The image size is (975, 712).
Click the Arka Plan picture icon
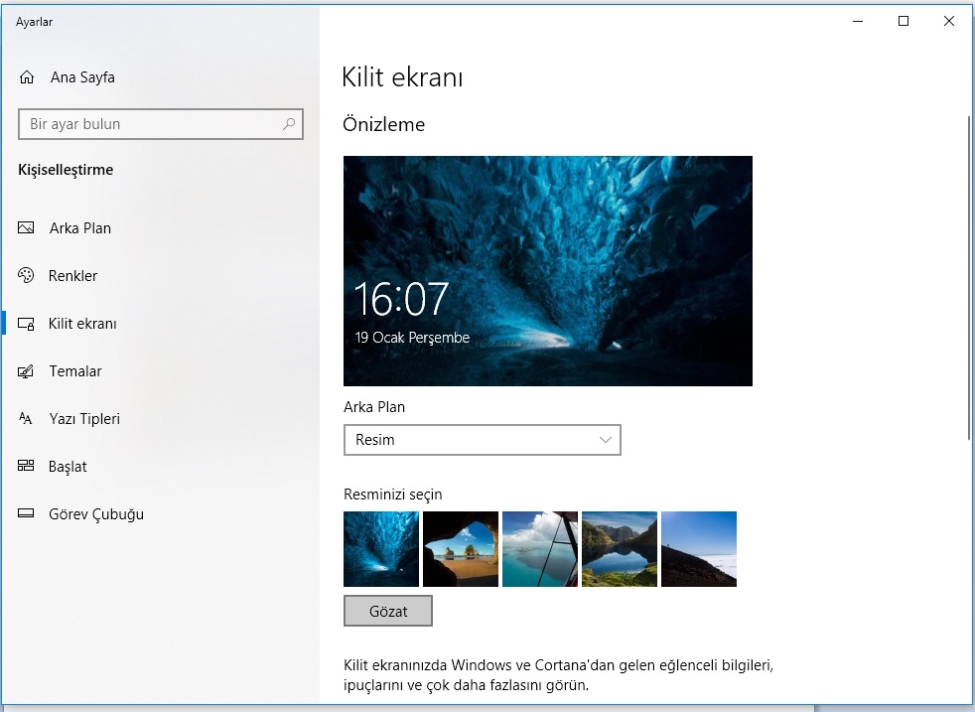point(26,227)
